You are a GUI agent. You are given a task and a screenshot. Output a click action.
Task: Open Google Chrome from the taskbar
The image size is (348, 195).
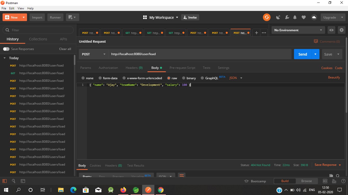(160, 190)
